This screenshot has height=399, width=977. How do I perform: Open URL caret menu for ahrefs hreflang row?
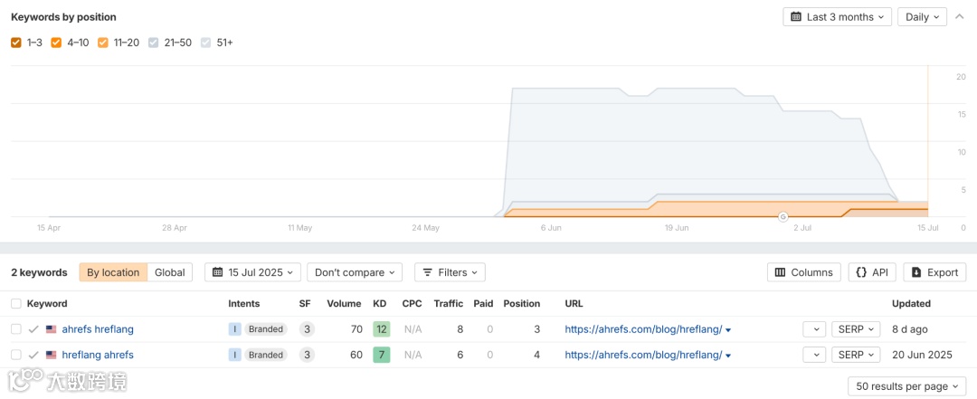[728, 330]
